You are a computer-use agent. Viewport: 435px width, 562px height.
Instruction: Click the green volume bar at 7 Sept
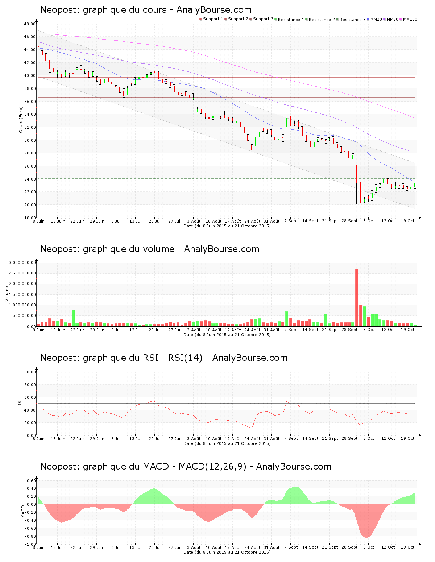point(287,319)
